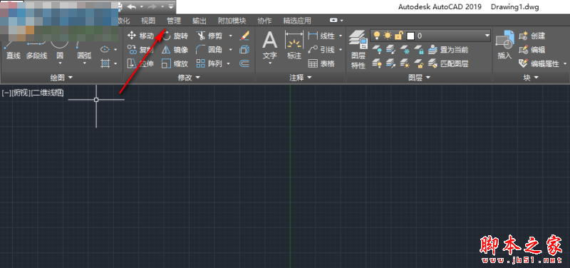Open the Undo history dropdown arrow
This screenshot has height=268, width=570.
141,6
